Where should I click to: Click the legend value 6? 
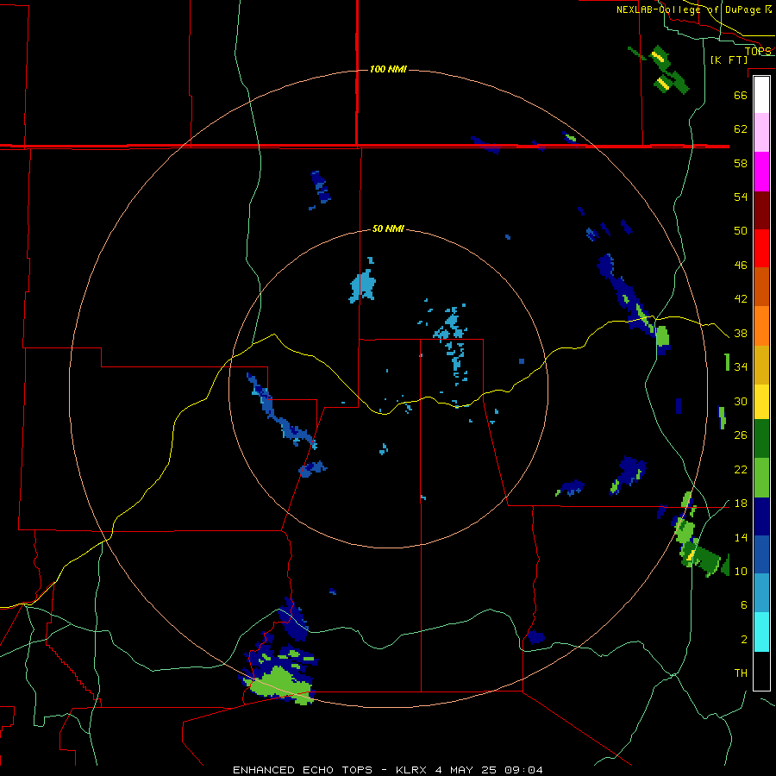tap(743, 605)
